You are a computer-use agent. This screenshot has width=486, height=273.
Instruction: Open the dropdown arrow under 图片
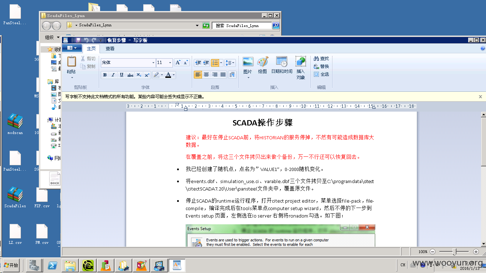coord(248,77)
